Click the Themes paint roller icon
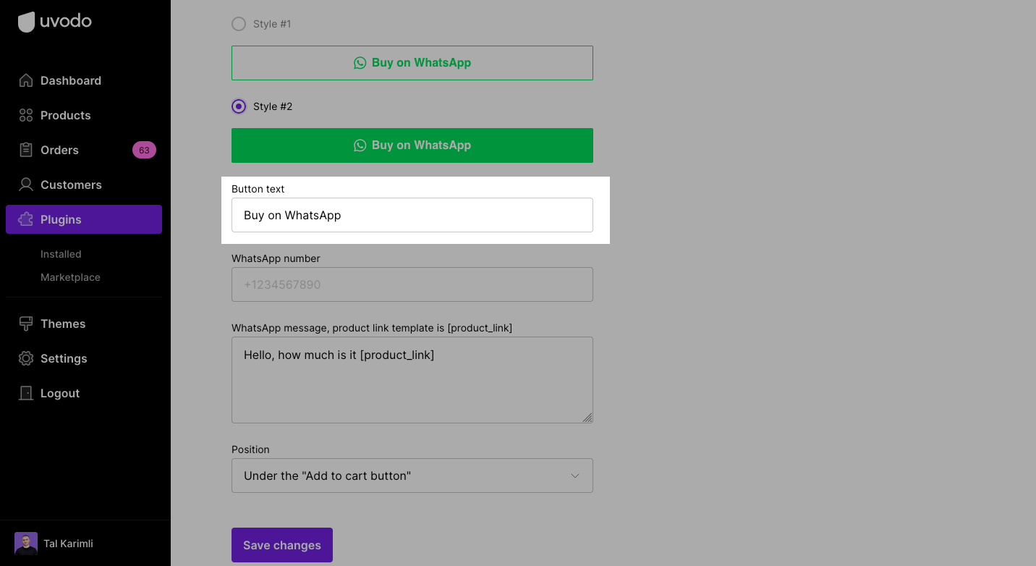The width and height of the screenshot is (1036, 566). tap(26, 324)
